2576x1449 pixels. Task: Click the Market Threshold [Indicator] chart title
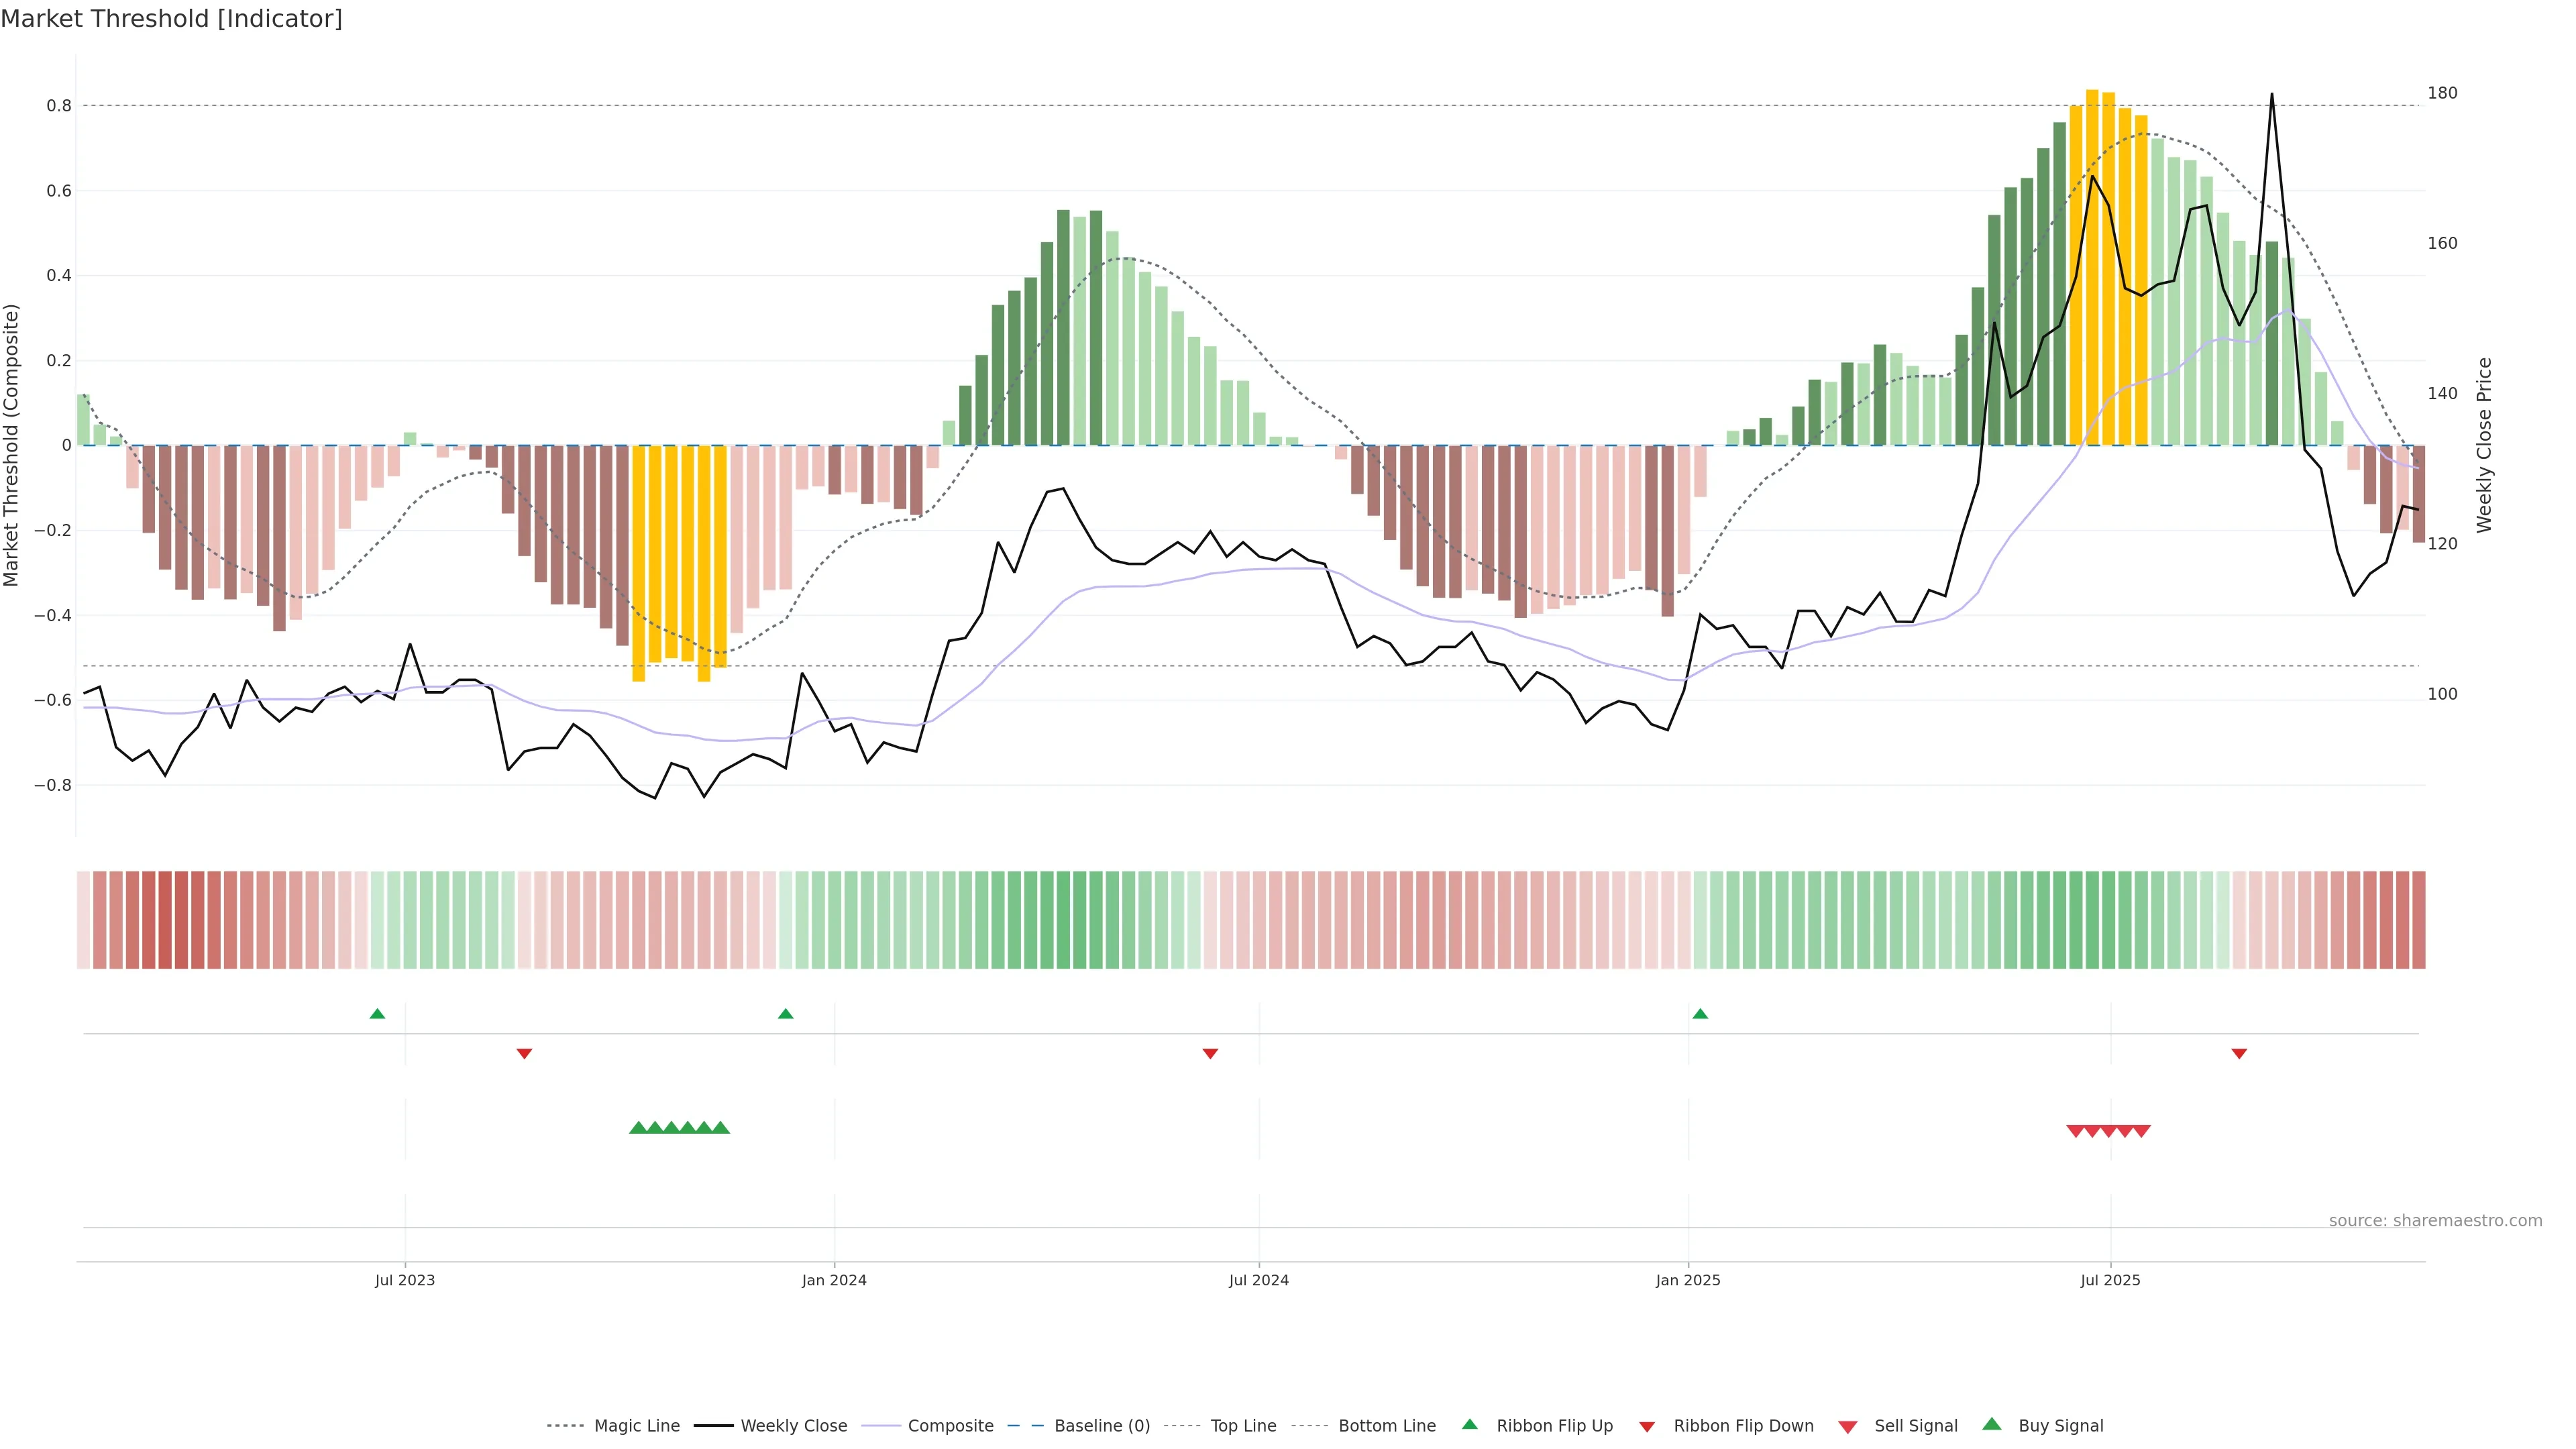[x=171, y=19]
